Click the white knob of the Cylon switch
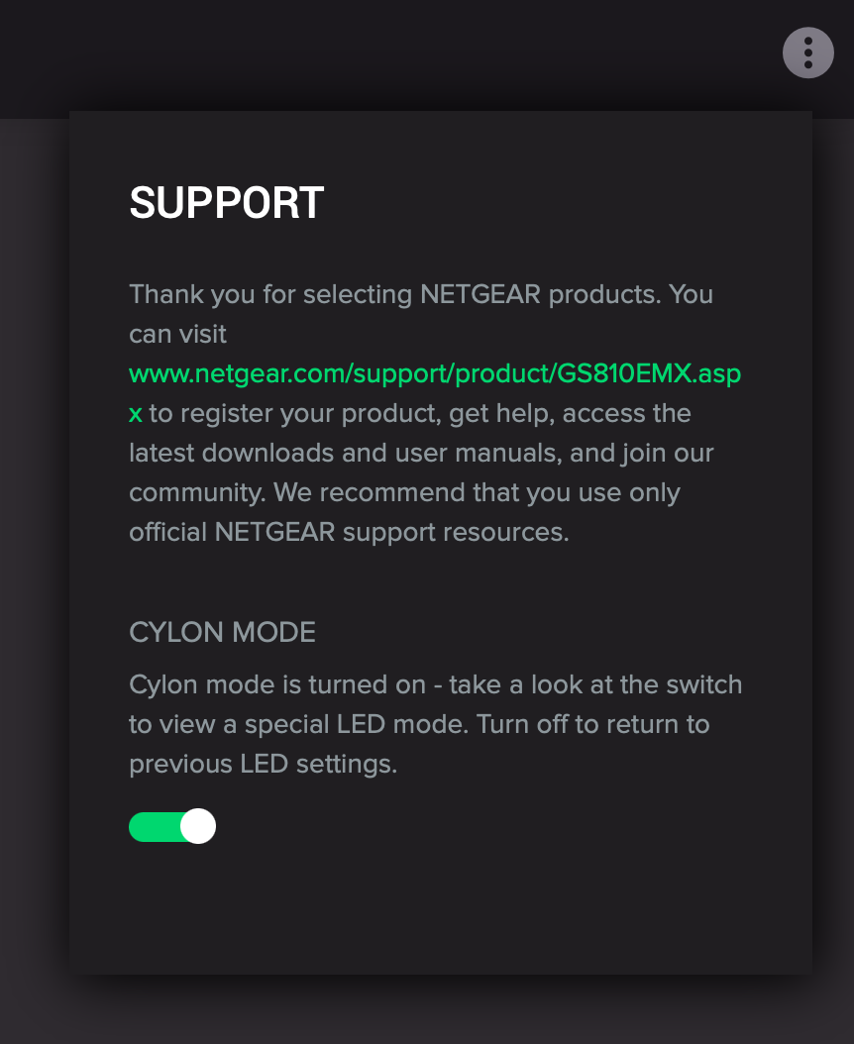 [198, 826]
